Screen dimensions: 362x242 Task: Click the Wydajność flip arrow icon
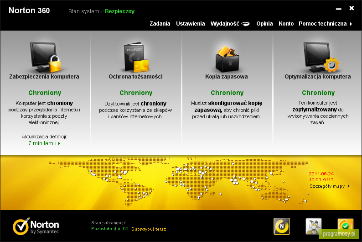click(245, 24)
